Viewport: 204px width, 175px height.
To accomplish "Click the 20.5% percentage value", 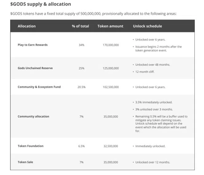I will point(81,87).
